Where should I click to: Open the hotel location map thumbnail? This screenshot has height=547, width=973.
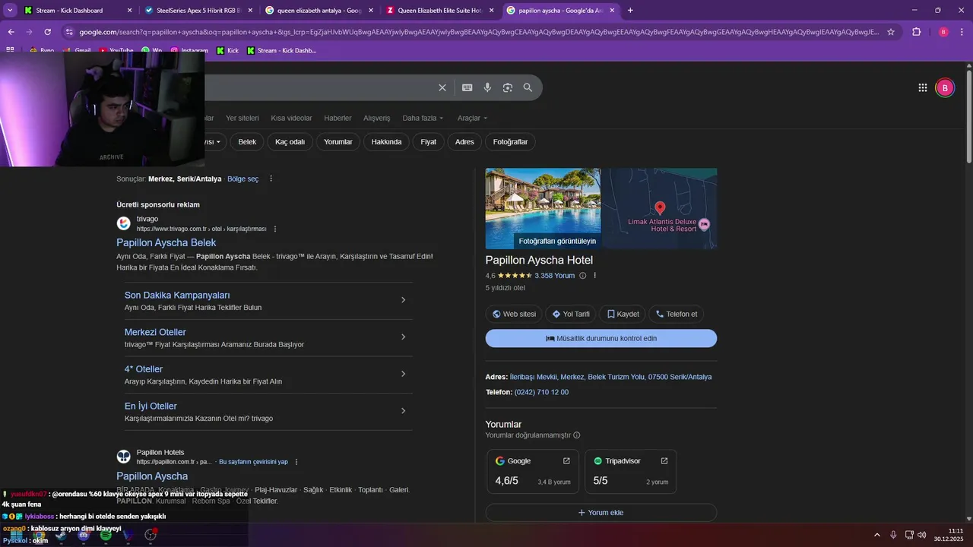pyautogui.click(x=659, y=208)
